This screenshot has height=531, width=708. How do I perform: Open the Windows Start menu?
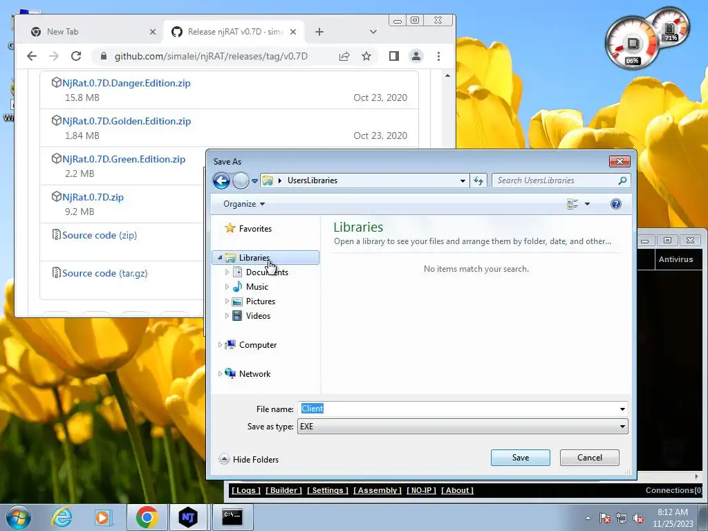(18, 517)
